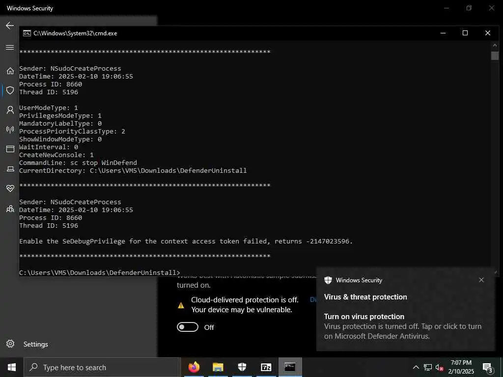Minimize the cmd.exe window
Viewport: 503px width, 377px height.
[x=443, y=33]
